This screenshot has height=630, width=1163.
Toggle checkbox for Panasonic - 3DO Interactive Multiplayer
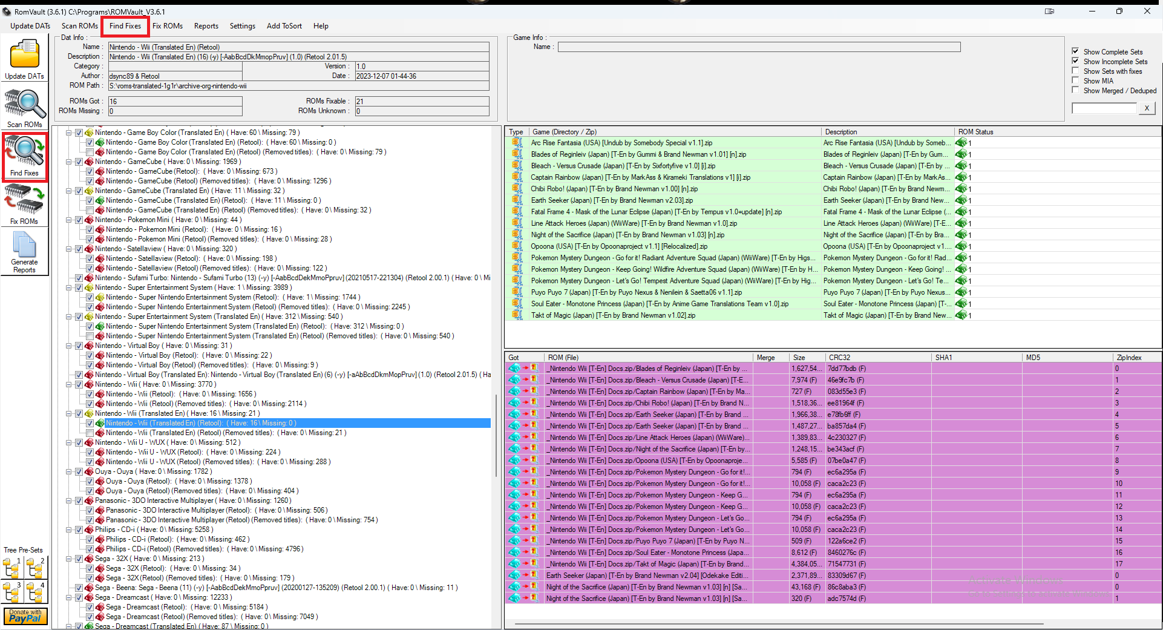(79, 500)
